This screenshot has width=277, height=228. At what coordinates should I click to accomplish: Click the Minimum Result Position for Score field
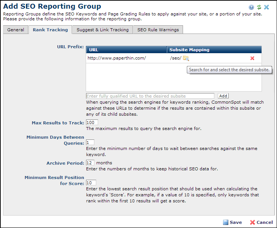pos(91,183)
